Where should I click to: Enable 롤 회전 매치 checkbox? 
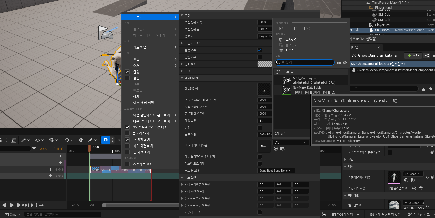(127, 152)
